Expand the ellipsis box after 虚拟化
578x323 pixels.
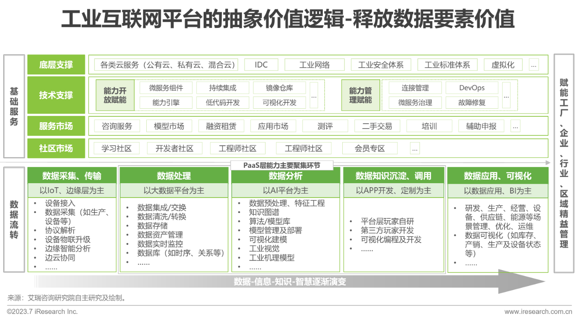pos(534,65)
